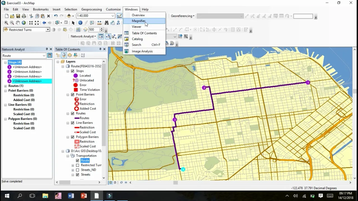This screenshot has height=201, width=358.
Task: Toggle the Route layer checkbox under Transportation
Action: 77,161
